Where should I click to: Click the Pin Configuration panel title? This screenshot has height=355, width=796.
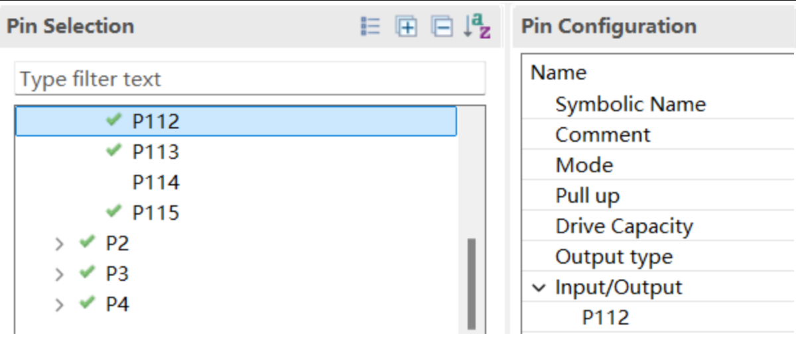coord(609,26)
